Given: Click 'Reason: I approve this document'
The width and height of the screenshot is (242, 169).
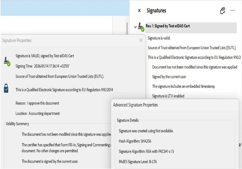Looking at the screenshot, I should (x=37, y=103).
